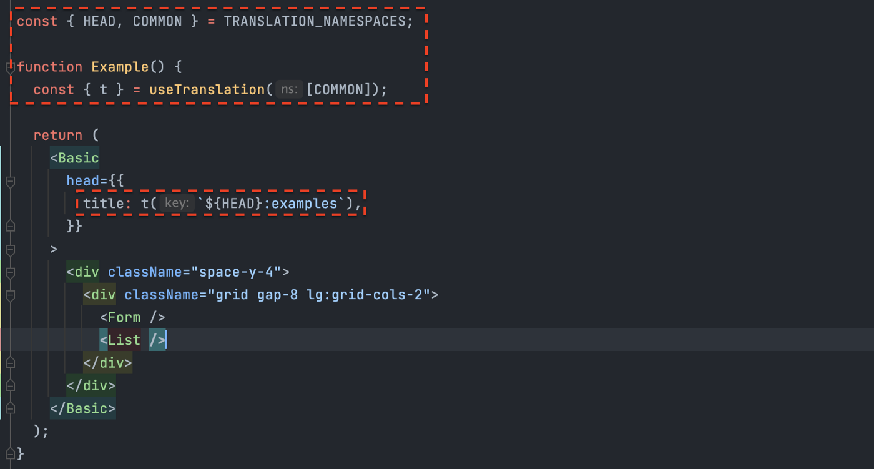The image size is (874, 469).
Task: Select the TRANSLATION_NAMESPACES identifier
Action: [315, 21]
